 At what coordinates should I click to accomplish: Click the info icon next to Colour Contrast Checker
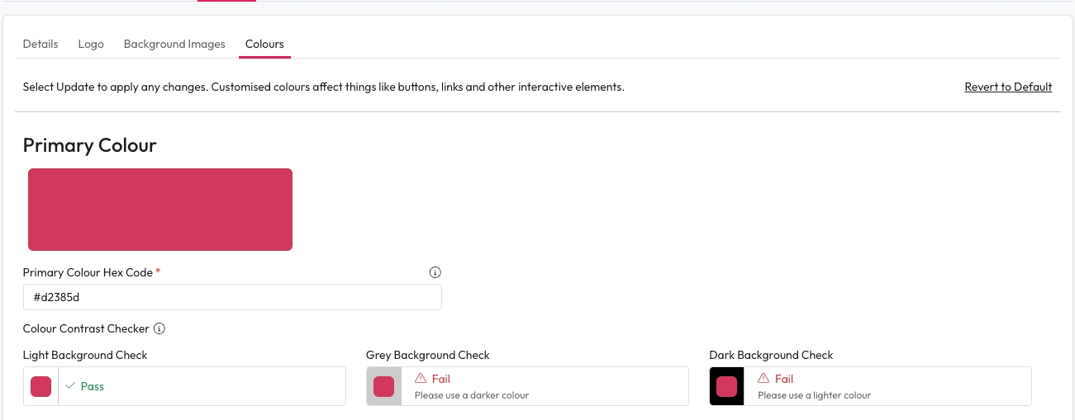pos(159,328)
